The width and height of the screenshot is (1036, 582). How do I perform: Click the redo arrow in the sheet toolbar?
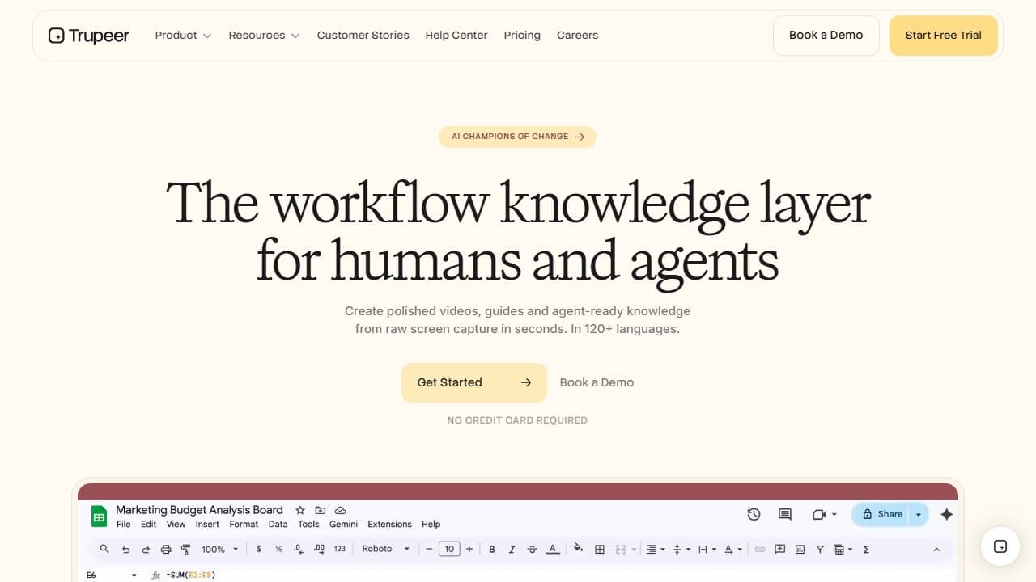click(146, 549)
